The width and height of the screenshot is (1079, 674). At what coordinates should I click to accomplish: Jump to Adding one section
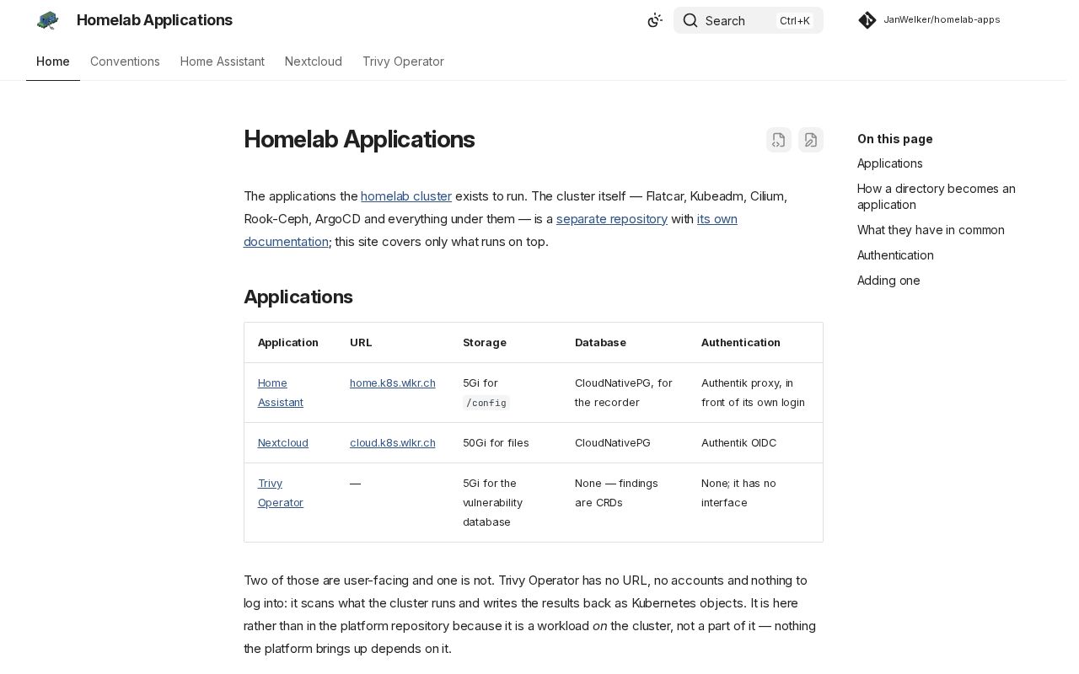point(888,281)
